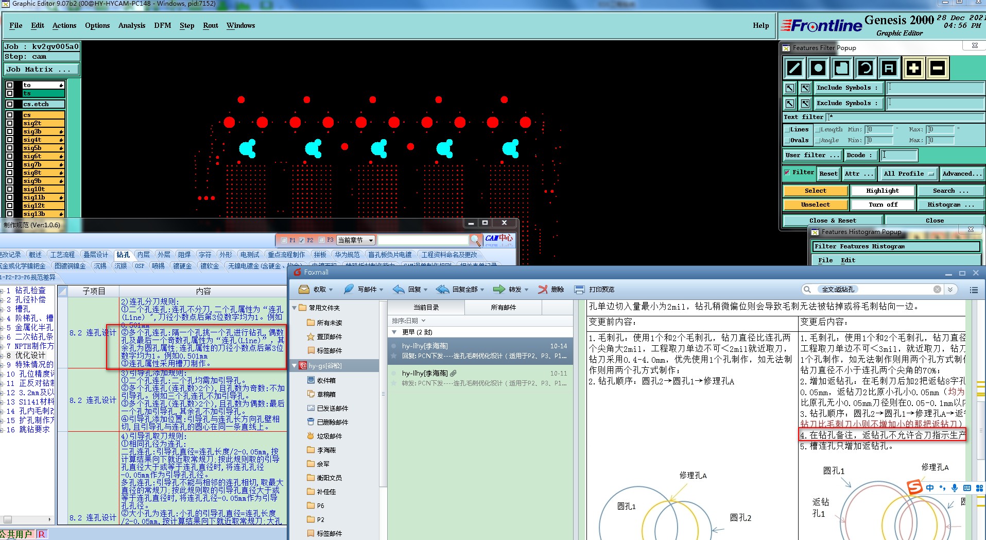986x540 pixels.
Task: Click the Foxmail 打印预览 print preview icon
Action: click(x=579, y=289)
